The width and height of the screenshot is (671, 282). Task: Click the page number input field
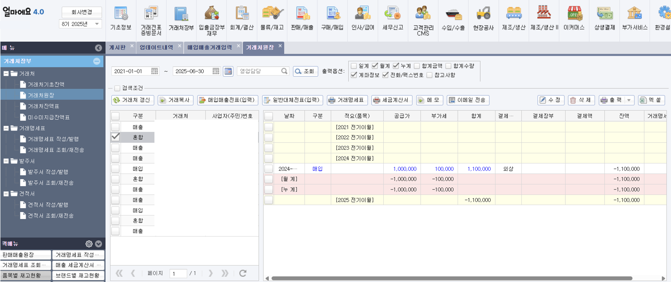(178, 273)
